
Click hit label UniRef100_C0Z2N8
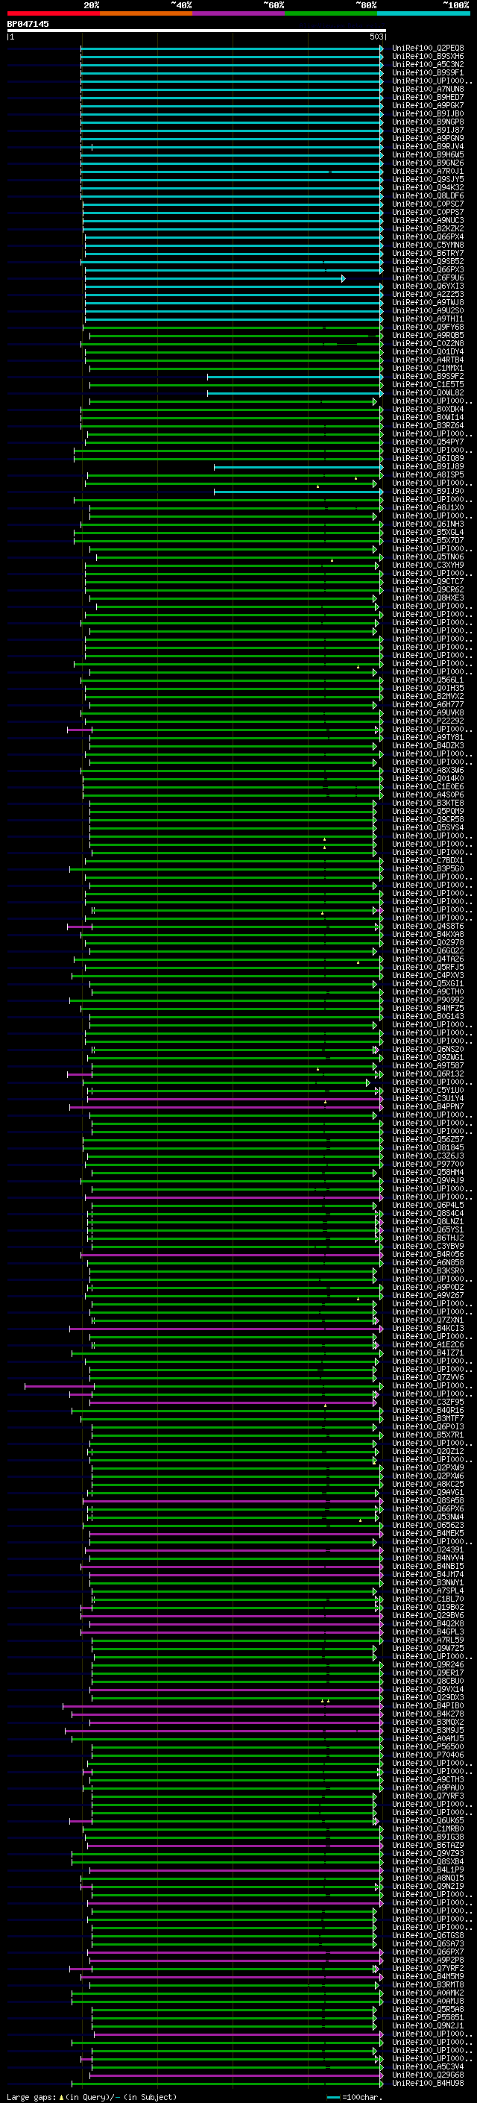coord(428,344)
